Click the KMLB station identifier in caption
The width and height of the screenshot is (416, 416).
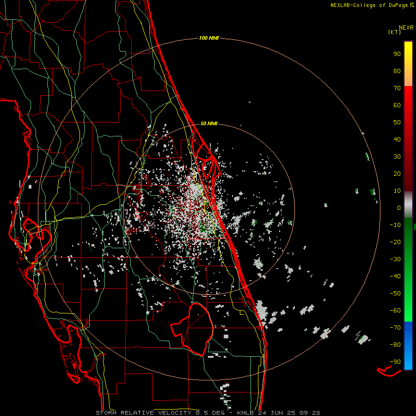(245, 413)
